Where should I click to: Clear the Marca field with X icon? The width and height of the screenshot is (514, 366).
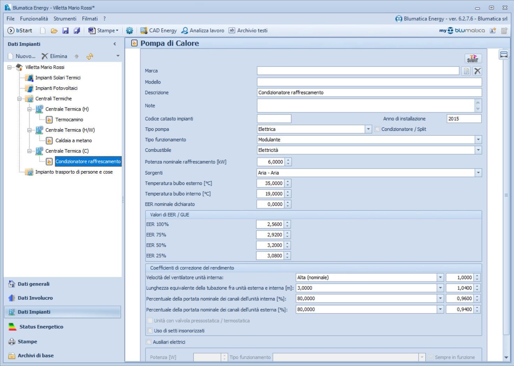(477, 71)
